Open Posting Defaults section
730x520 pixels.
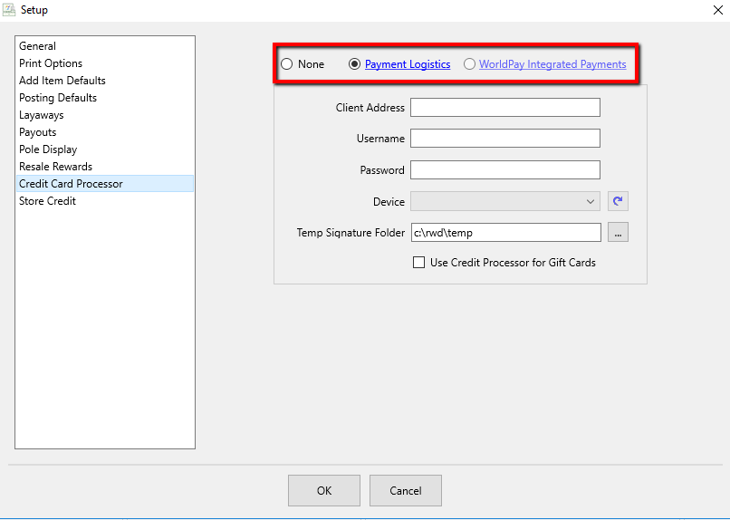point(105,98)
